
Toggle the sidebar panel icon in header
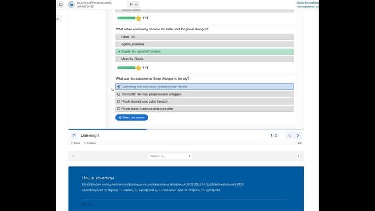tap(60, 5)
